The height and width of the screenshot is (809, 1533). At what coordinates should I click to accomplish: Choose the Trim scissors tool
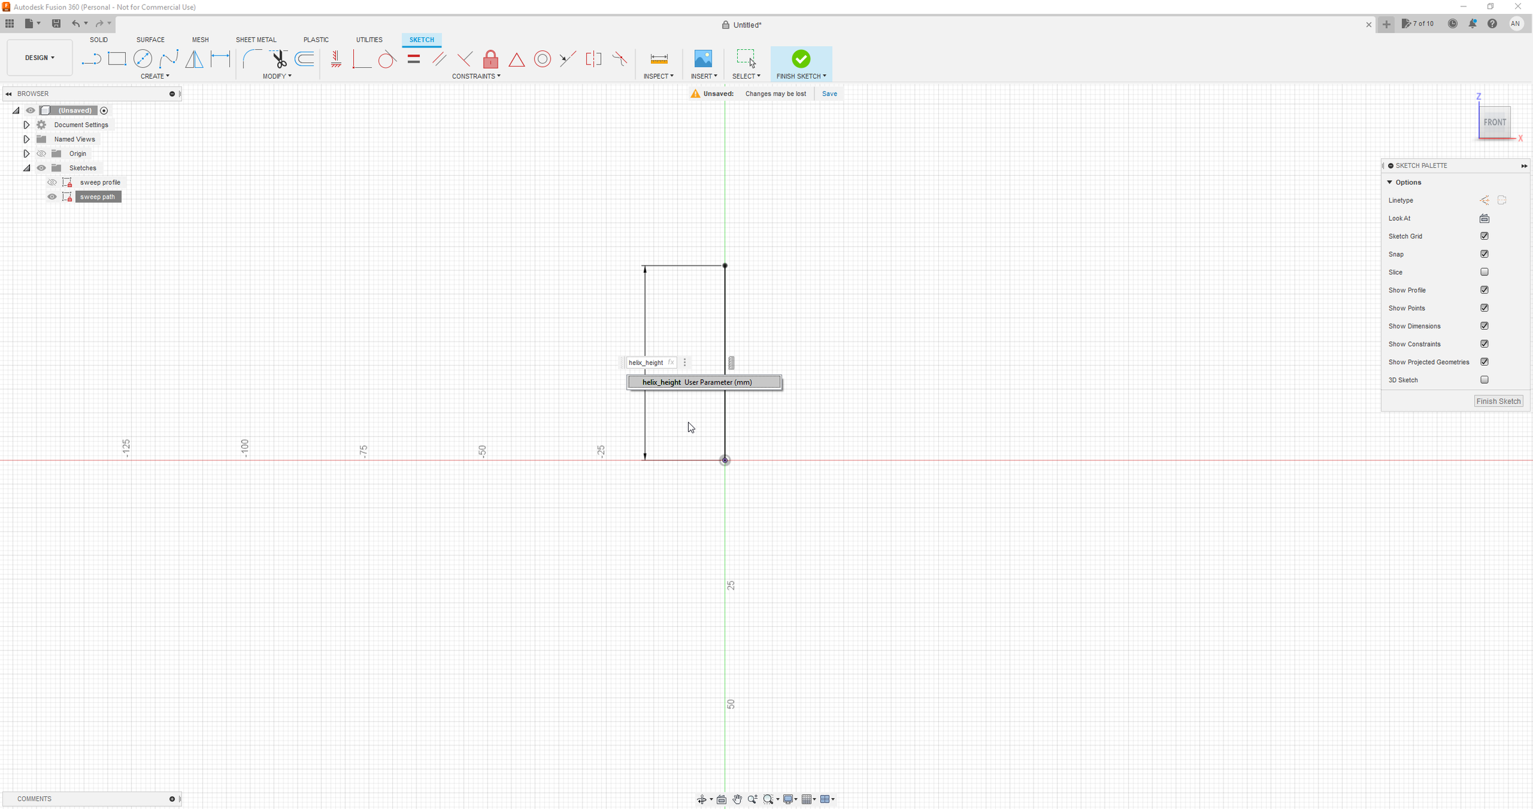pyautogui.click(x=278, y=59)
